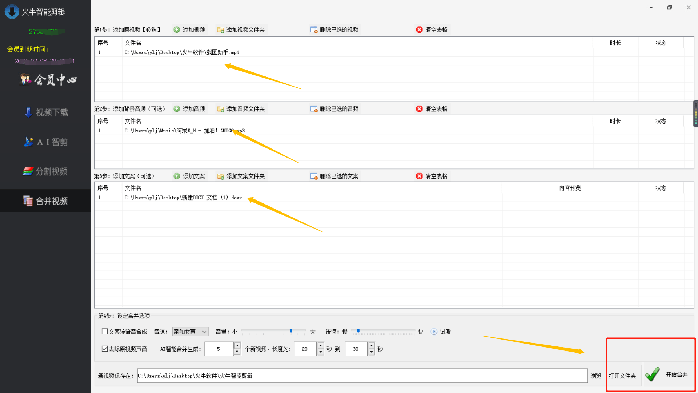Click the 火牛智能剪辑 app logo icon
This screenshot has height=393, width=698.
(12, 12)
